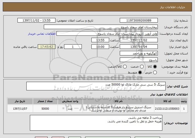Image resolution: width=195 pixels, height=138 pixels.
Task: Click the کد کالا column header
Action: point(167,101)
